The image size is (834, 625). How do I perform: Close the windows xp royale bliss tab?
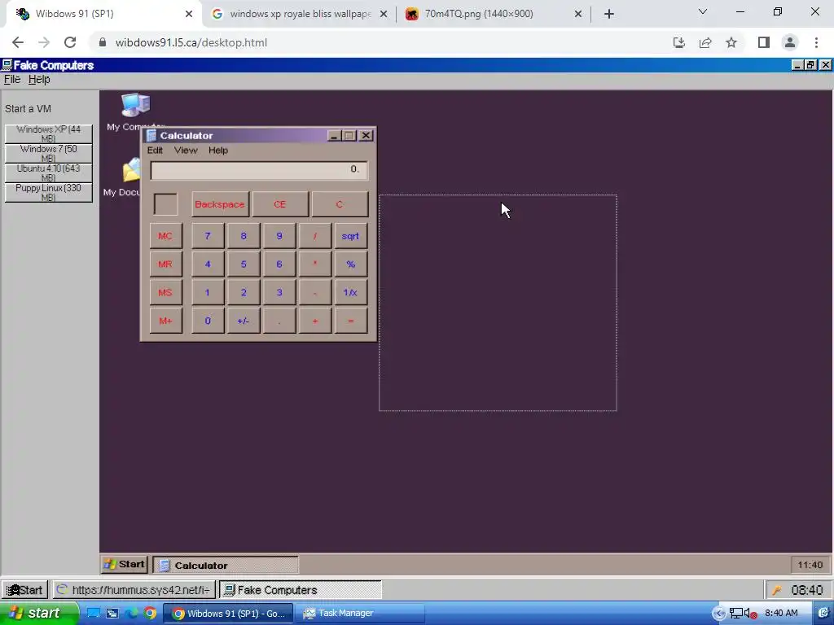point(383,14)
